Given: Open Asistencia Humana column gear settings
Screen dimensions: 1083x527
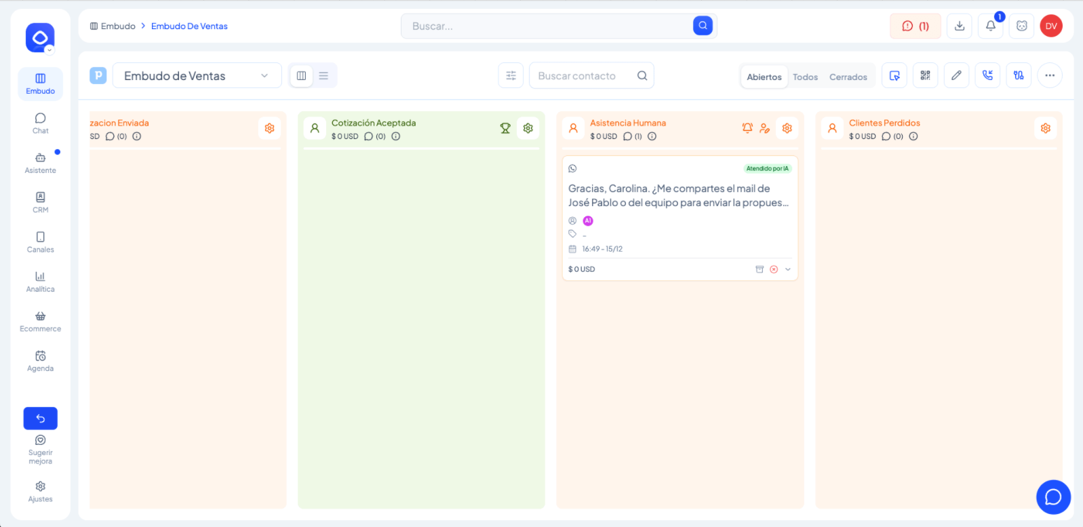Looking at the screenshot, I should (x=787, y=128).
